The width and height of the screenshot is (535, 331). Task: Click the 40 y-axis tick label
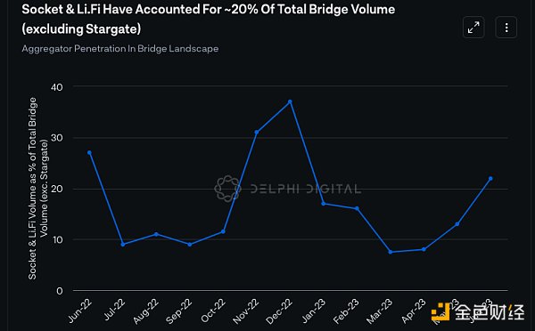click(57, 87)
